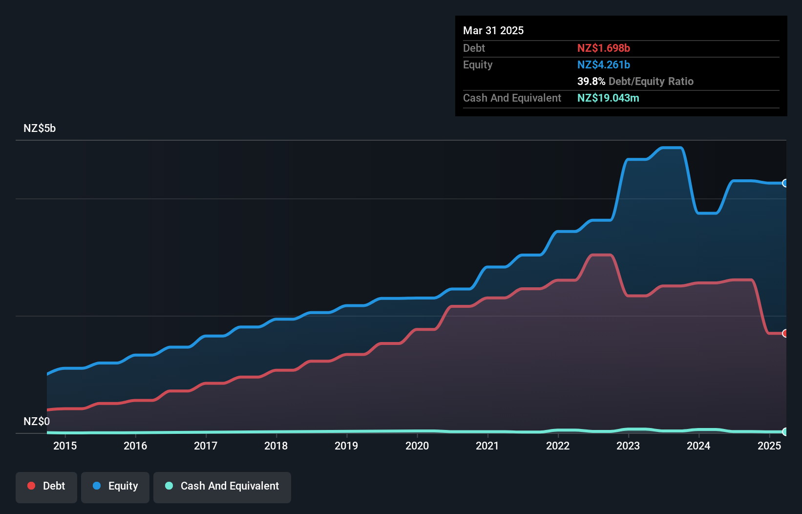This screenshot has width=802, height=514.
Task: Click the 2018 x-axis label
Action: coord(276,446)
